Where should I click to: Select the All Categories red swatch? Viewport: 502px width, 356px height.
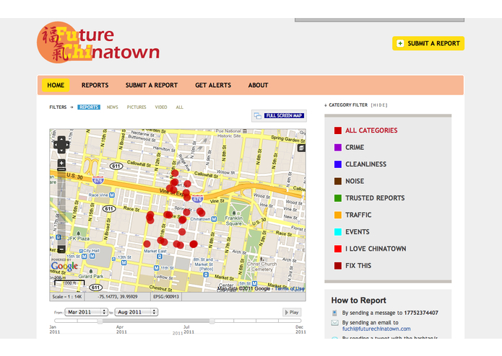click(338, 130)
